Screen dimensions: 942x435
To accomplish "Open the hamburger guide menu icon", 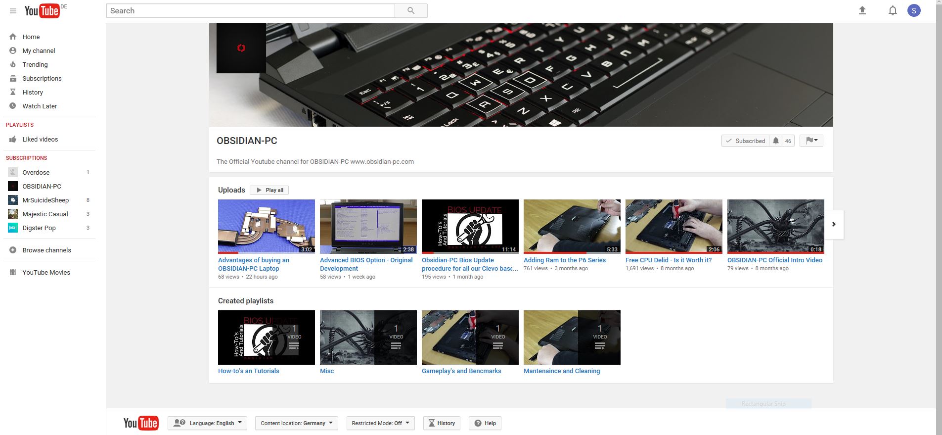I will pyautogui.click(x=13, y=11).
